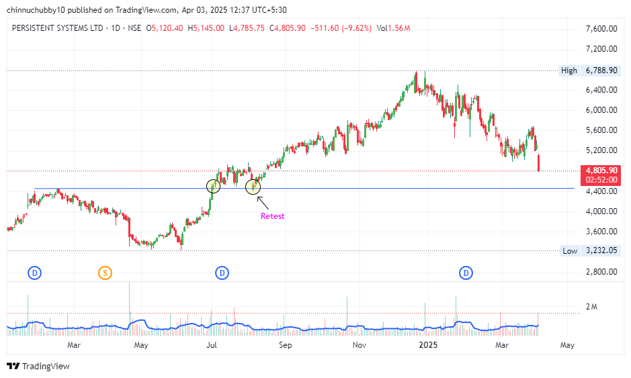Viewport: 631px width, 378px height.
Task: Click the Nov label on the time axis
Action: (359, 345)
